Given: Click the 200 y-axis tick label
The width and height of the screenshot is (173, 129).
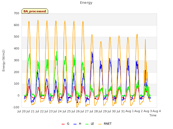Looking at the screenshot, I should [x=16, y=72].
